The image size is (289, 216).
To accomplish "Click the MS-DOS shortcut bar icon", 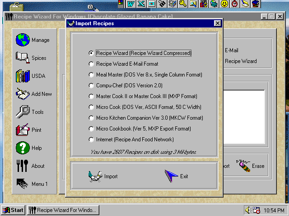I will click(204, 4).
